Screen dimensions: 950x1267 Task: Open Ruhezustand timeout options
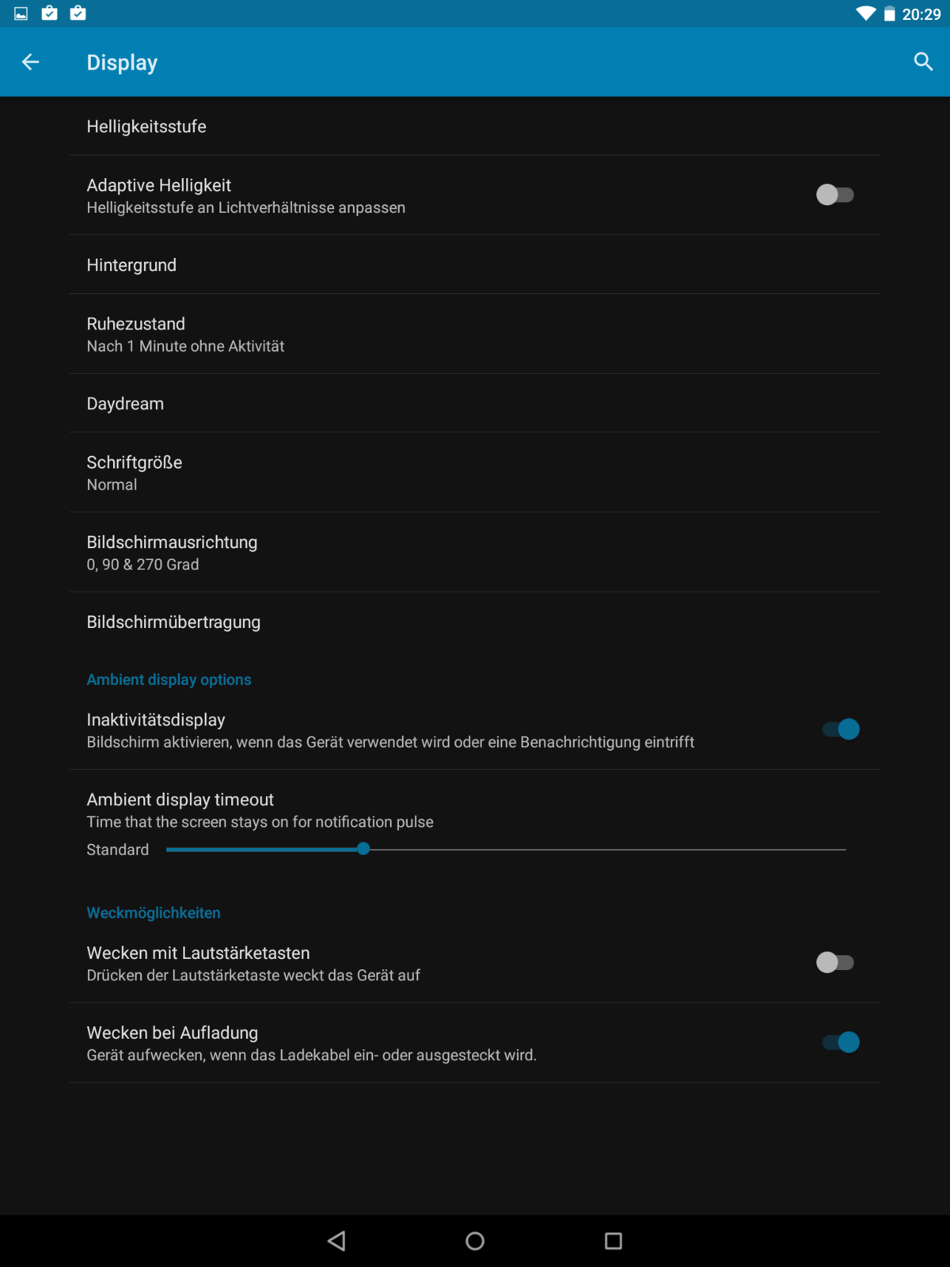(x=475, y=334)
